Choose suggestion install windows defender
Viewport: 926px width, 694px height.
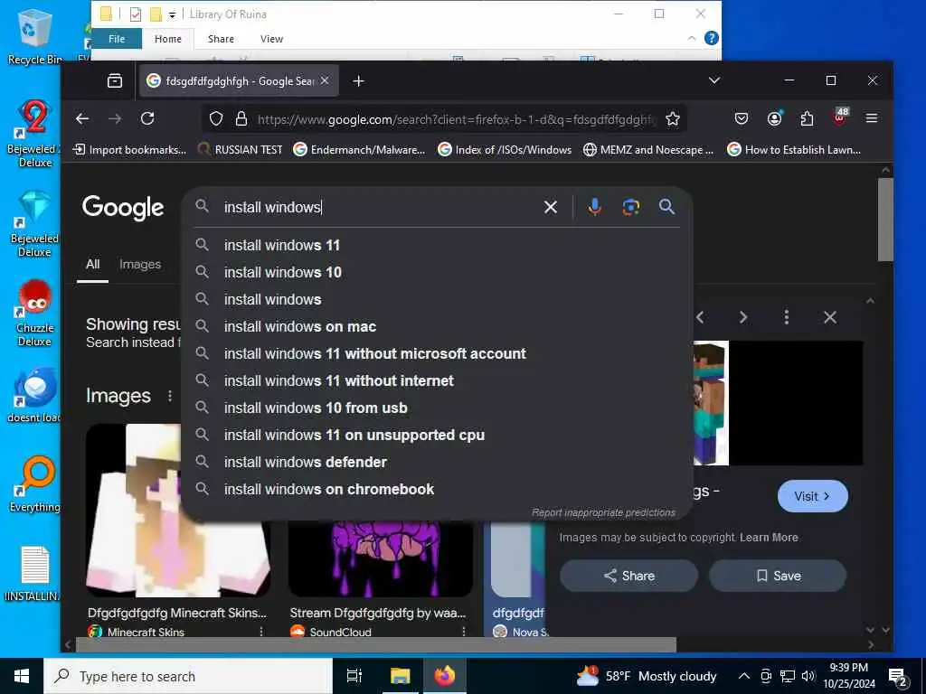pos(437,462)
